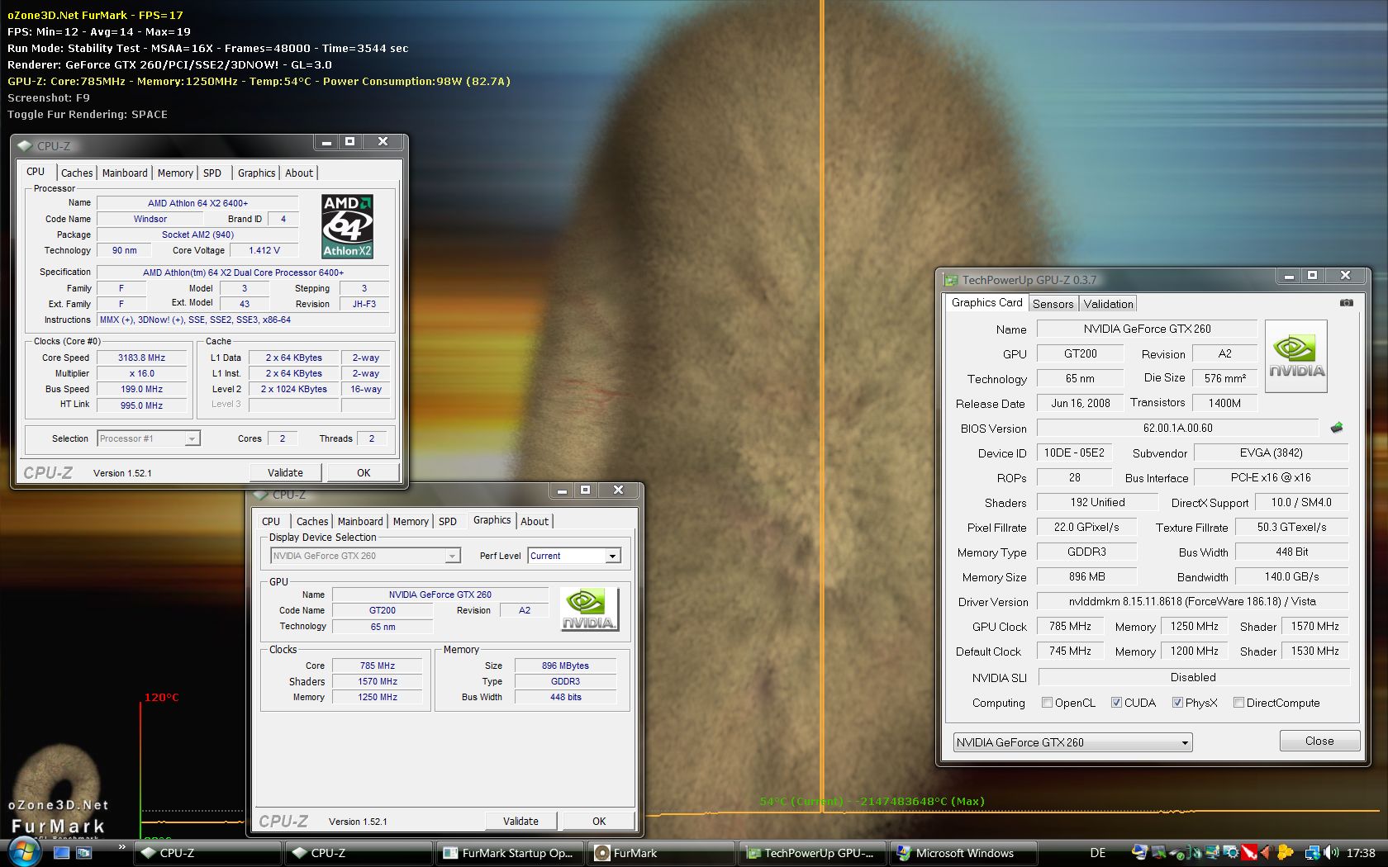
Task: Toggle the CUDA checkbox in GPU-Z
Action: click(x=1116, y=703)
